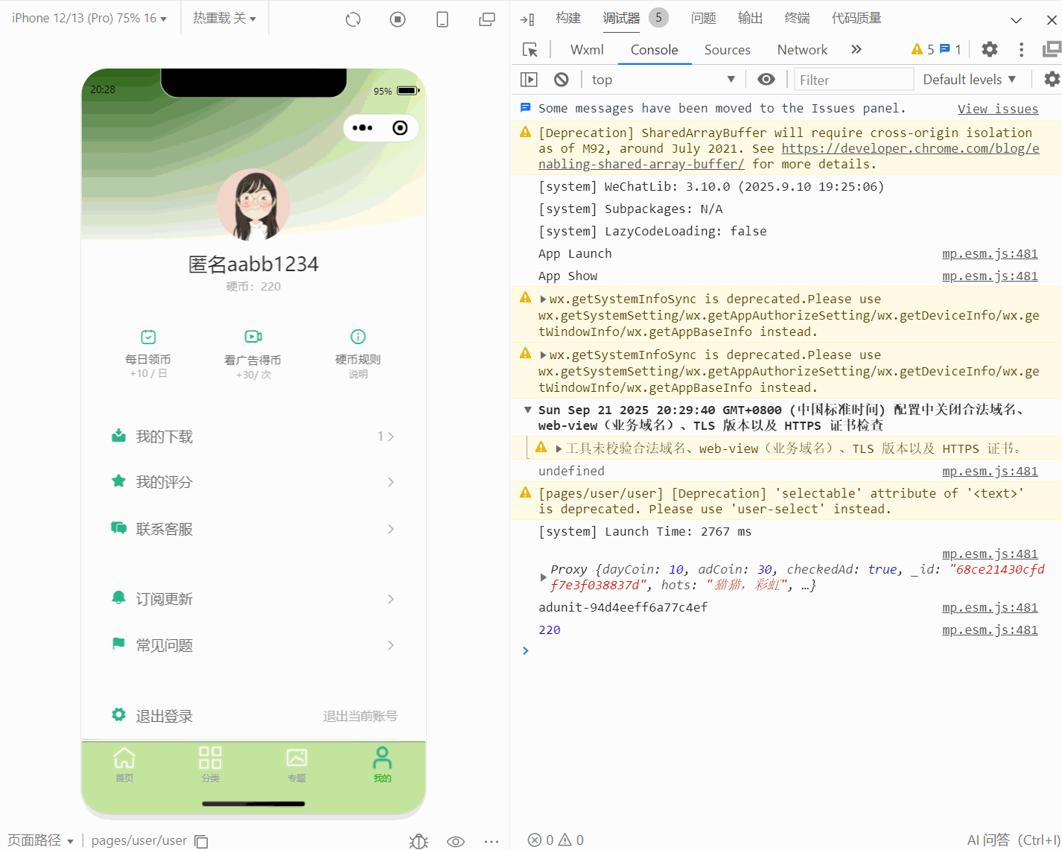
Task: Open console settings gear next to Default levels
Action: click(x=1052, y=79)
